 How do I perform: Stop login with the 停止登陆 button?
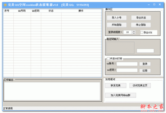coord(141,25)
